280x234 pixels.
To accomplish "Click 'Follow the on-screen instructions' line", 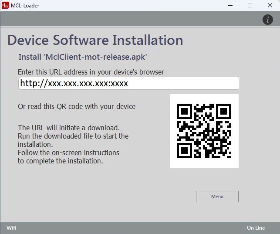I will point(68,153).
